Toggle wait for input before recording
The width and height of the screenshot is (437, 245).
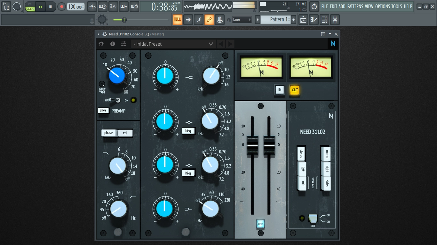(x=102, y=6)
